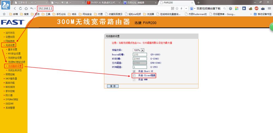Viewport: 273px width, 133px height.
Task: Expand the 转发规则 menu section
Action: 10,87
